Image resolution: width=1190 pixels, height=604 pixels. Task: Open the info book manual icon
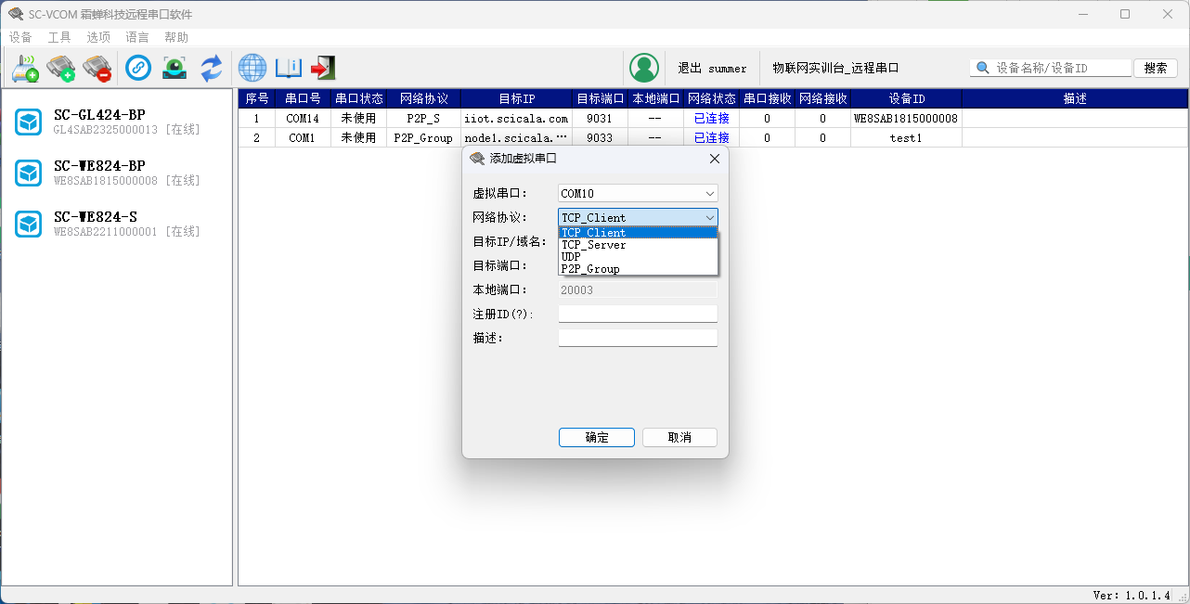click(289, 68)
